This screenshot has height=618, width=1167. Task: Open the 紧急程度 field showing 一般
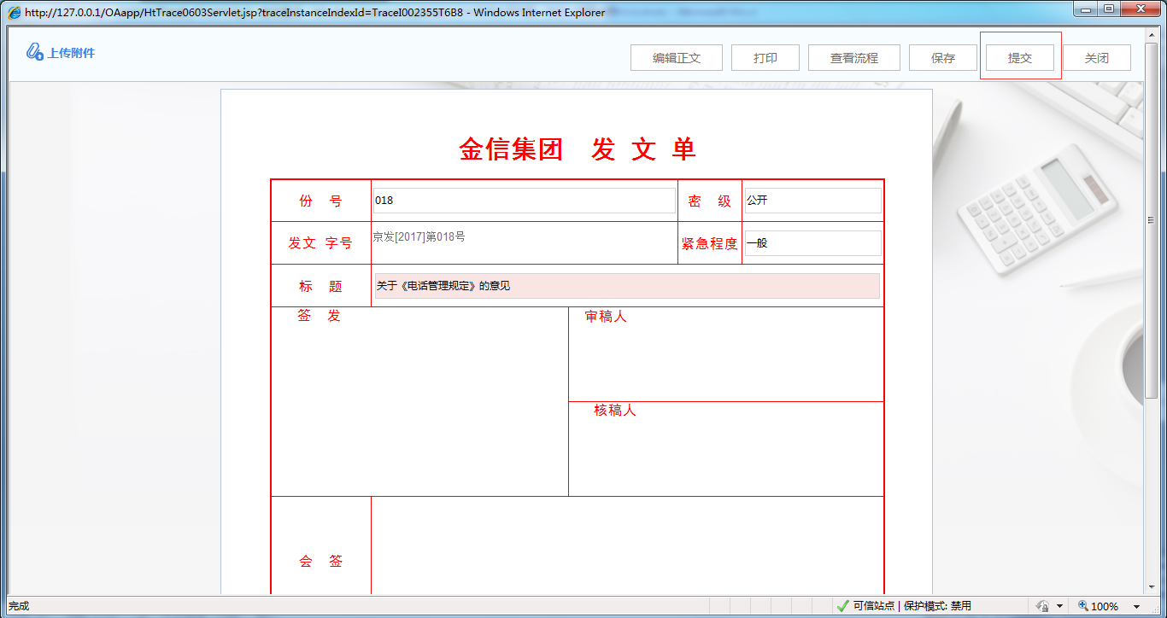point(812,242)
